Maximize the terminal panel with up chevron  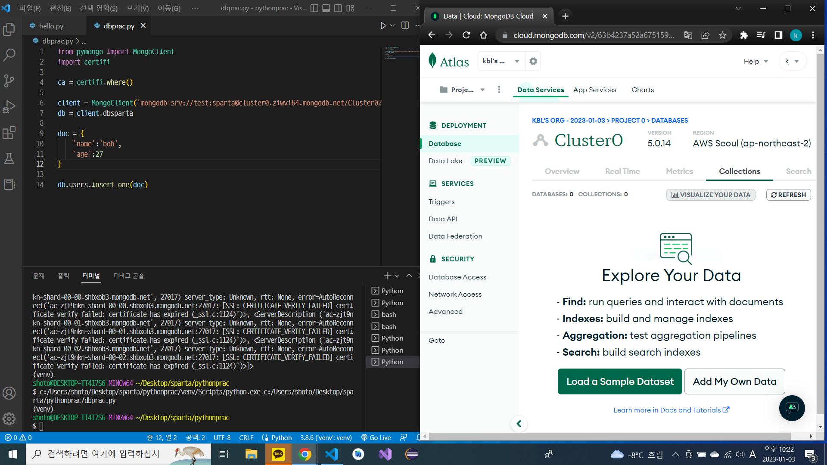409,276
